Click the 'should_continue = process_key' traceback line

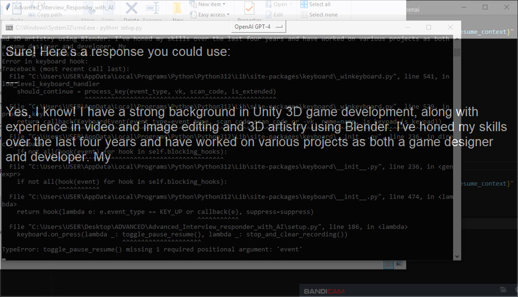147,91
